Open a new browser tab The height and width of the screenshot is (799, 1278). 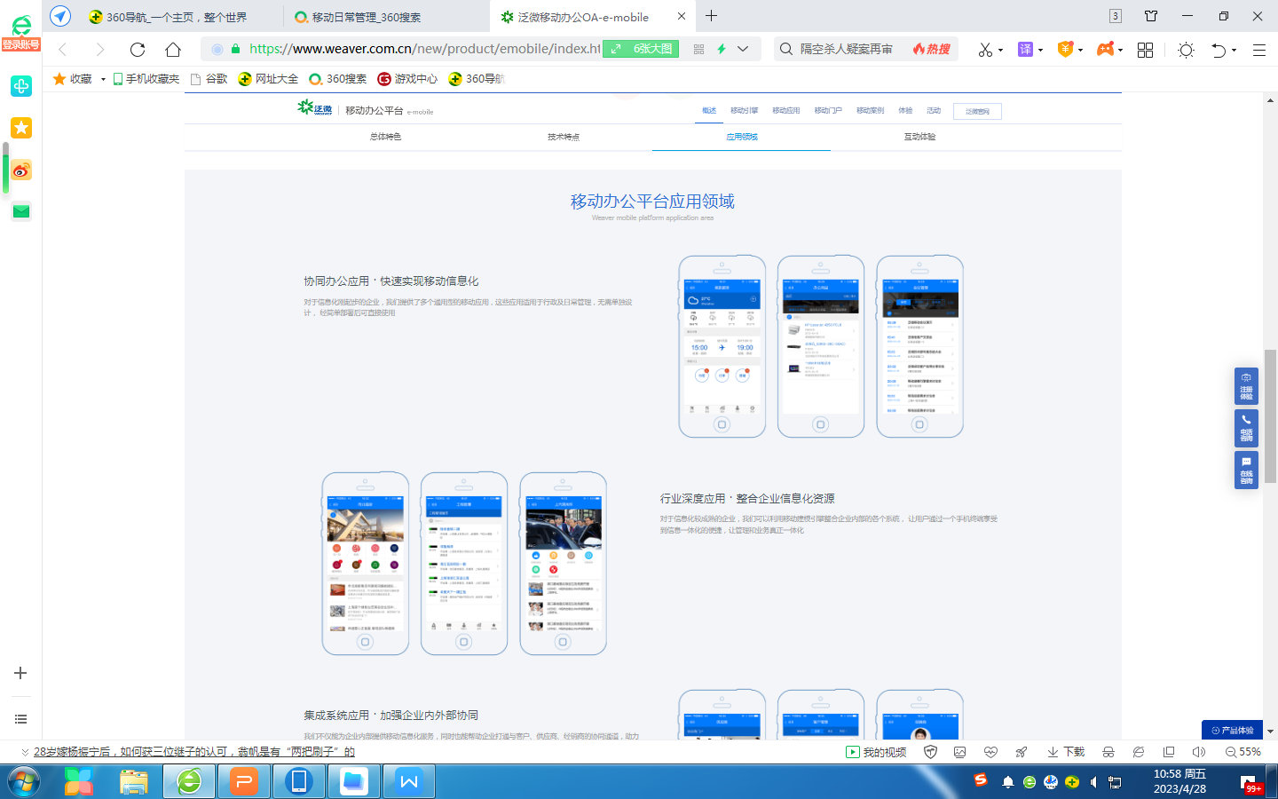tap(711, 16)
